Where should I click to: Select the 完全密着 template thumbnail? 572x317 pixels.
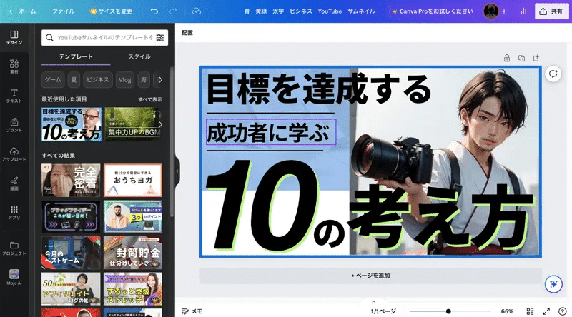(x=71, y=180)
